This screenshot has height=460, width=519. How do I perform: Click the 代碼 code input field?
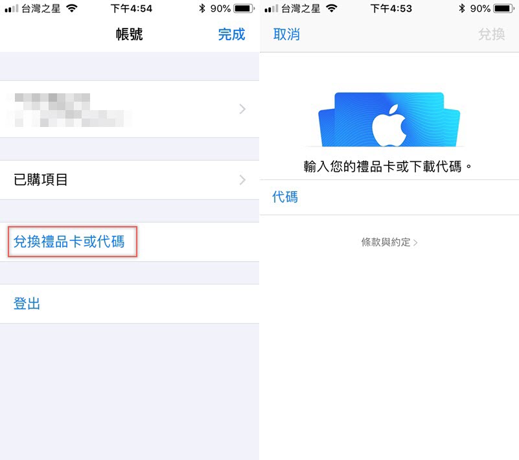(x=389, y=197)
